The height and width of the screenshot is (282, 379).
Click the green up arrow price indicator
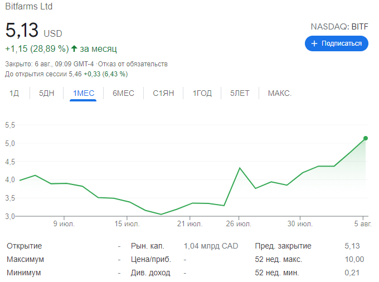75,48
